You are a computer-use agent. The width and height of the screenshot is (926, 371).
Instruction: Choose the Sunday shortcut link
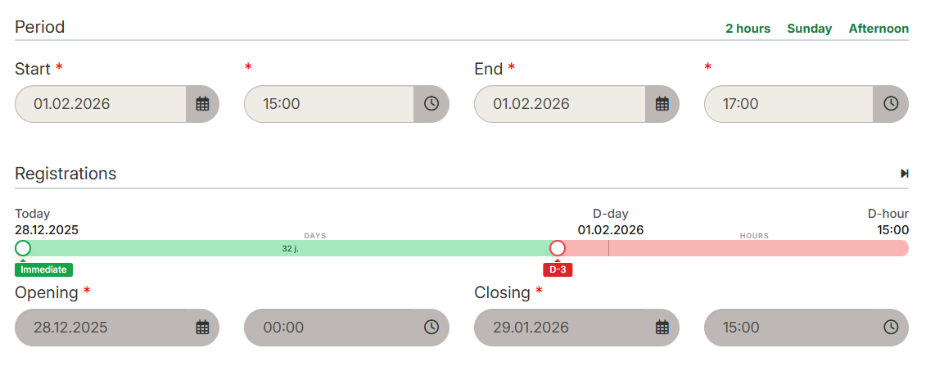click(809, 29)
